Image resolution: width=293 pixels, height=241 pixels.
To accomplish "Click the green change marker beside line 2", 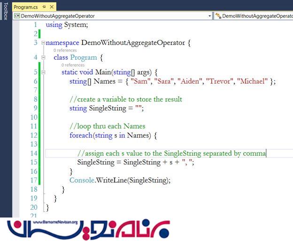I will [40, 34].
